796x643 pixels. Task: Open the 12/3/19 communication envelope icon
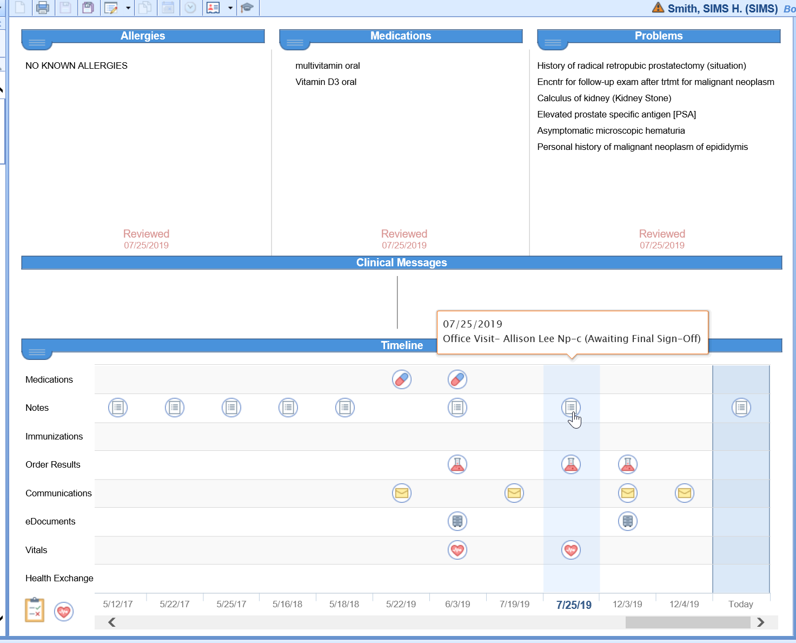(628, 493)
